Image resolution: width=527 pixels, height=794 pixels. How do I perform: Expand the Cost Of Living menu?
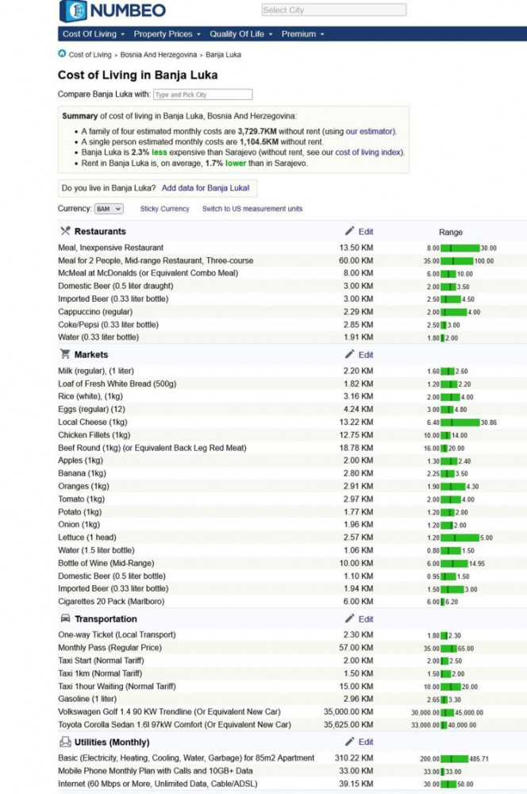click(94, 34)
